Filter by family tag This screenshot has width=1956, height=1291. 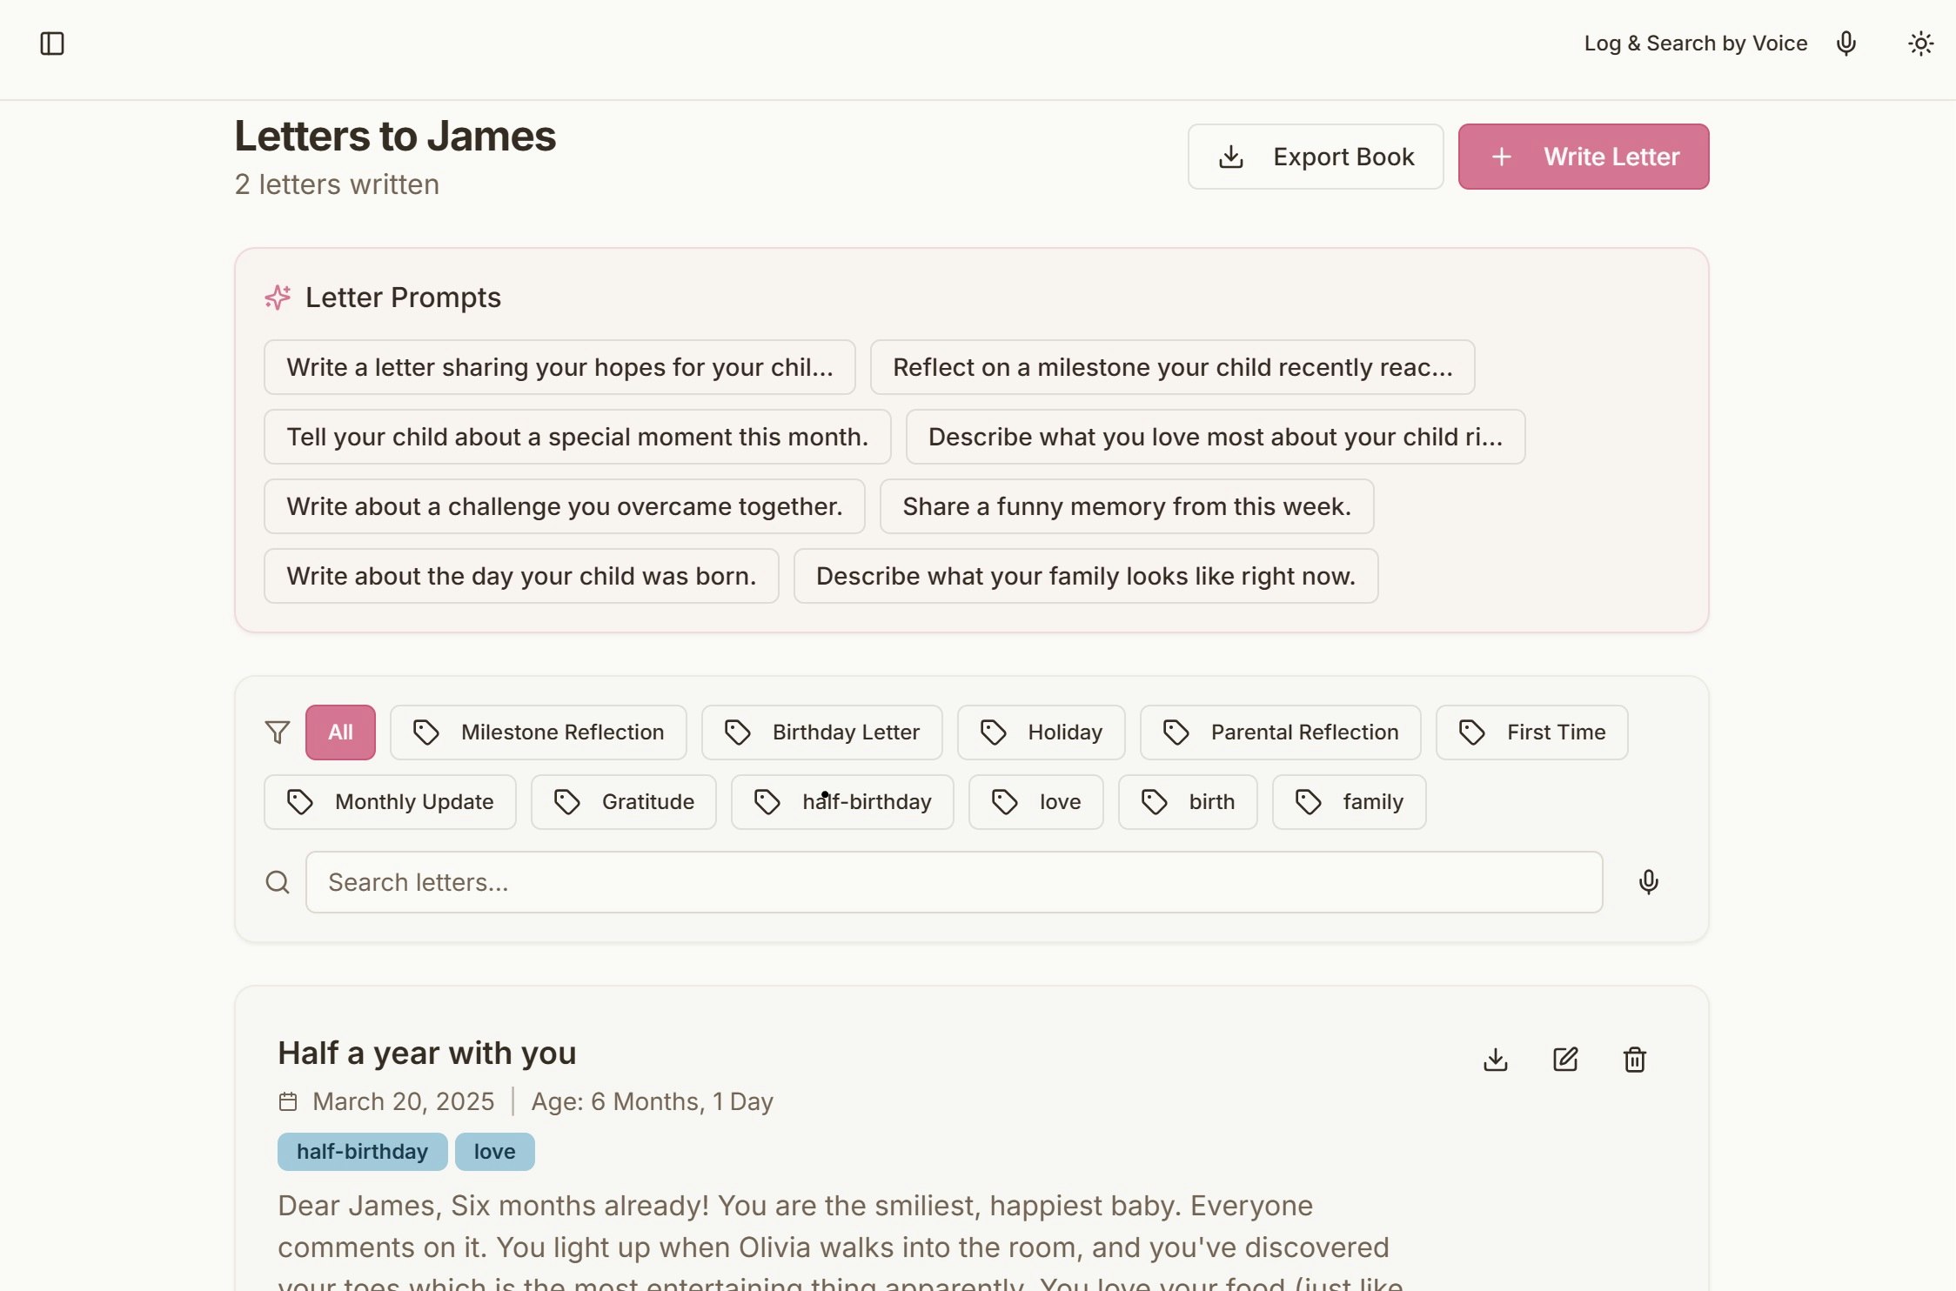pyautogui.click(x=1350, y=802)
